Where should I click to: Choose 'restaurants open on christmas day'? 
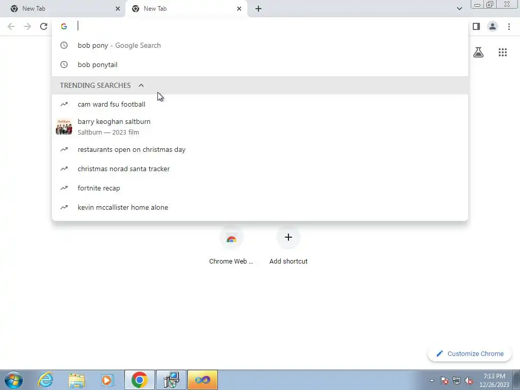pyautogui.click(x=260, y=150)
